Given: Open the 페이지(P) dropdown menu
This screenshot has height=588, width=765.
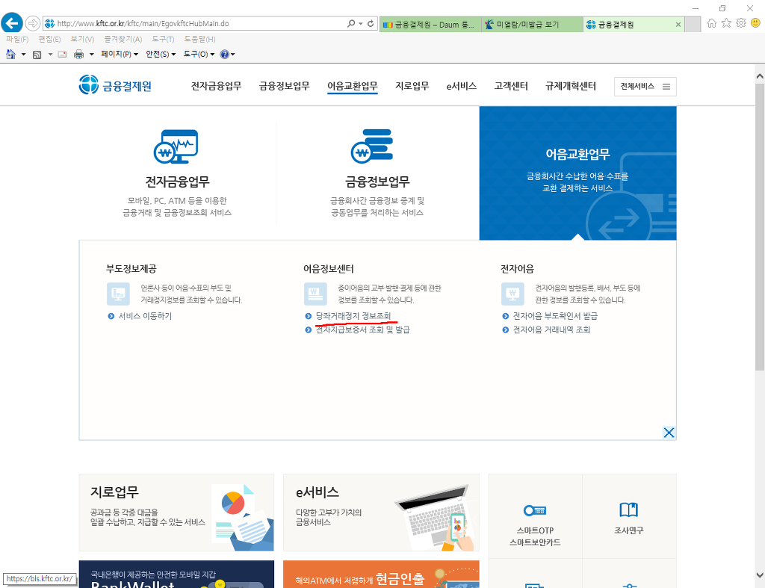Looking at the screenshot, I should [120, 54].
